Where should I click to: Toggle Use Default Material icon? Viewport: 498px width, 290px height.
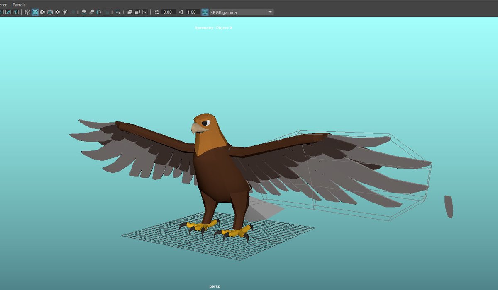tap(42, 12)
